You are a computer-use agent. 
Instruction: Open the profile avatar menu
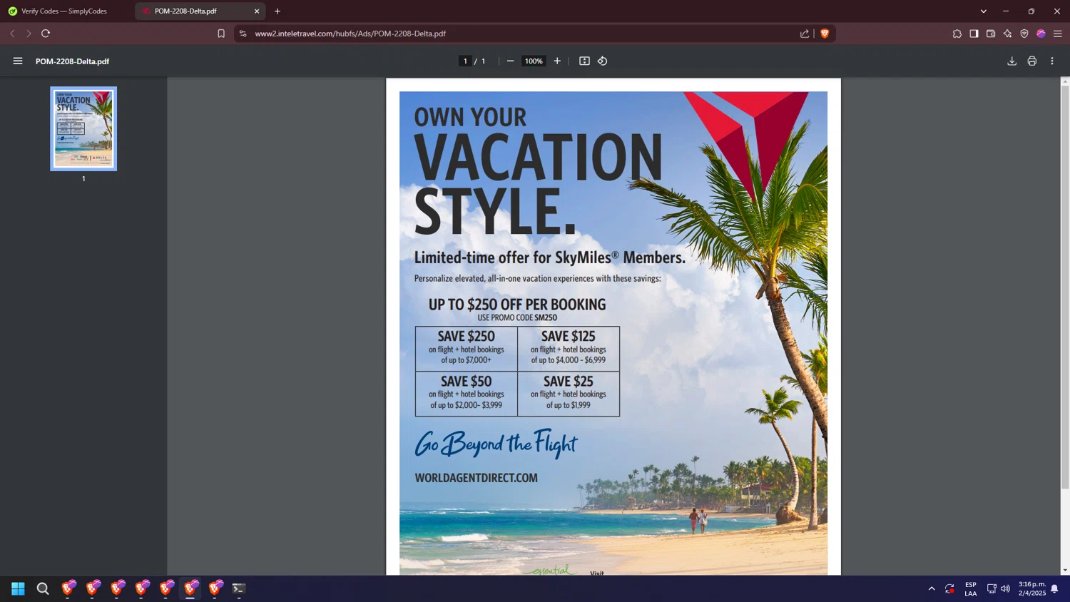click(x=1041, y=34)
